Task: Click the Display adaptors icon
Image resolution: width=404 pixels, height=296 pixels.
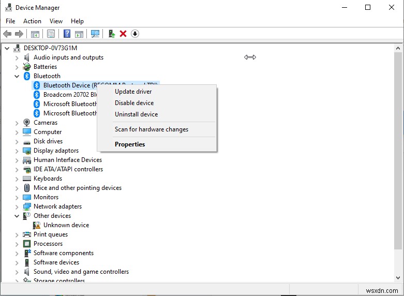Action: click(x=27, y=151)
